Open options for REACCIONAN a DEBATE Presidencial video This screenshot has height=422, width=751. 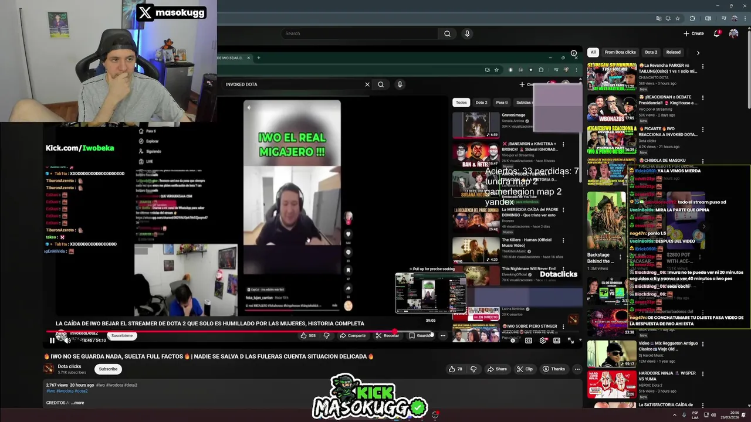pos(703,98)
